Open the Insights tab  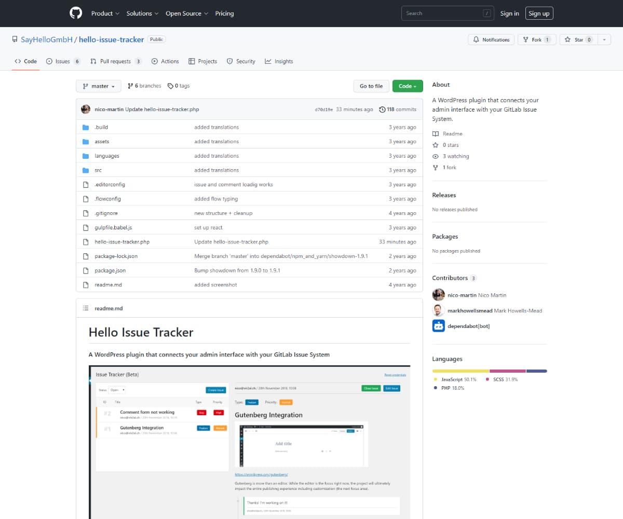(x=279, y=61)
